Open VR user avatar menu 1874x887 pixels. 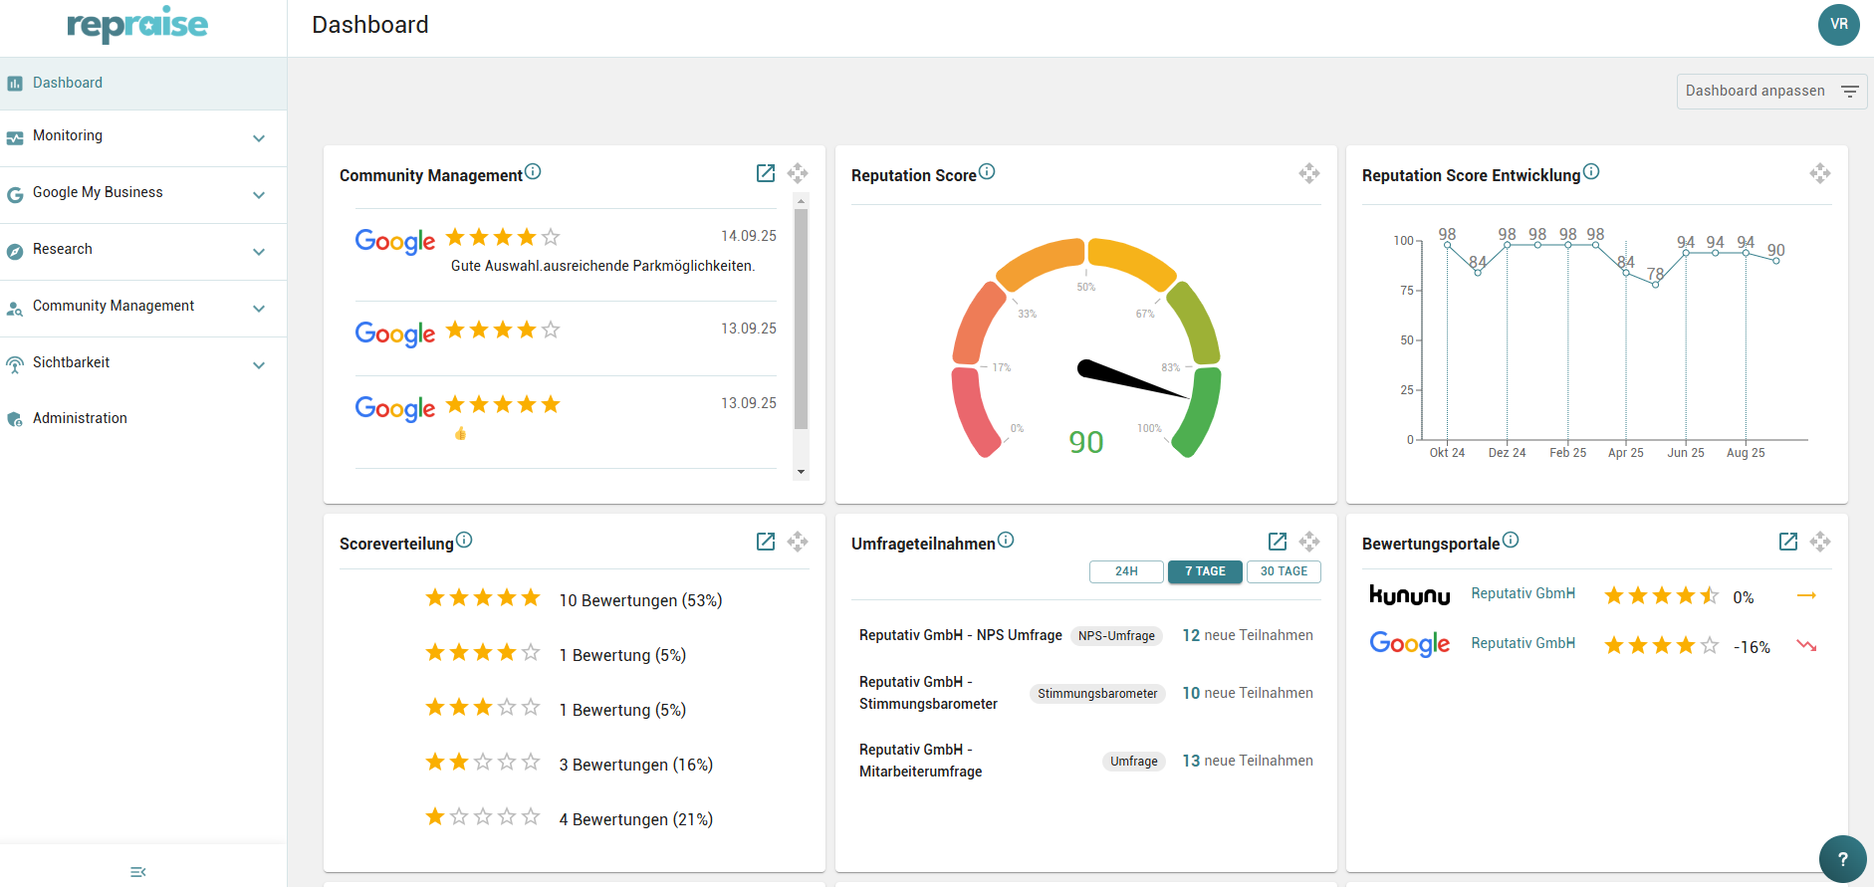click(x=1839, y=25)
